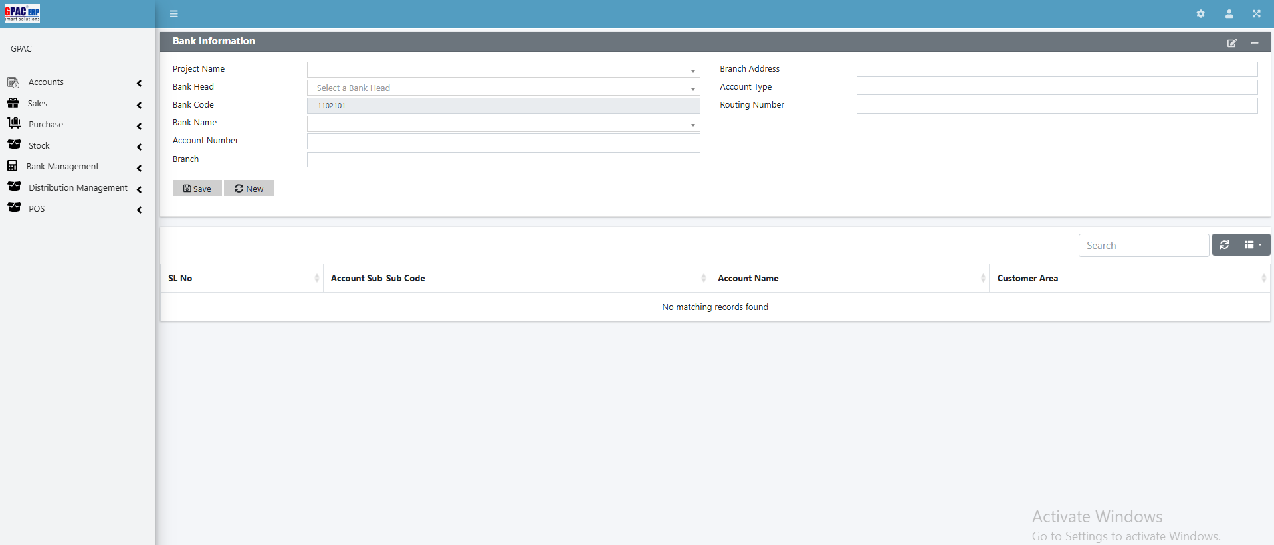This screenshot has width=1274, height=545.
Task: Click the 'No matching records found' text
Action: [715, 307]
